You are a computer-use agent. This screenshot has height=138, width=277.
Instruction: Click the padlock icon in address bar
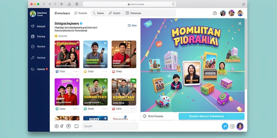[x=128, y=4]
